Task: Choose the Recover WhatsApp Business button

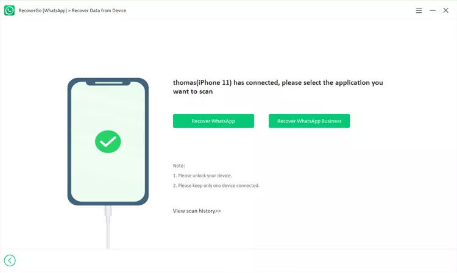Action: tap(309, 121)
